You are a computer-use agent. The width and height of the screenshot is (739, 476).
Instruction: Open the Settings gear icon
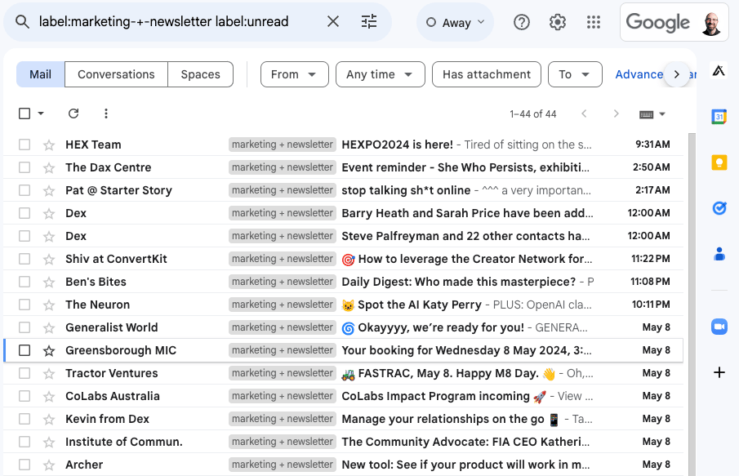(x=558, y=22)
